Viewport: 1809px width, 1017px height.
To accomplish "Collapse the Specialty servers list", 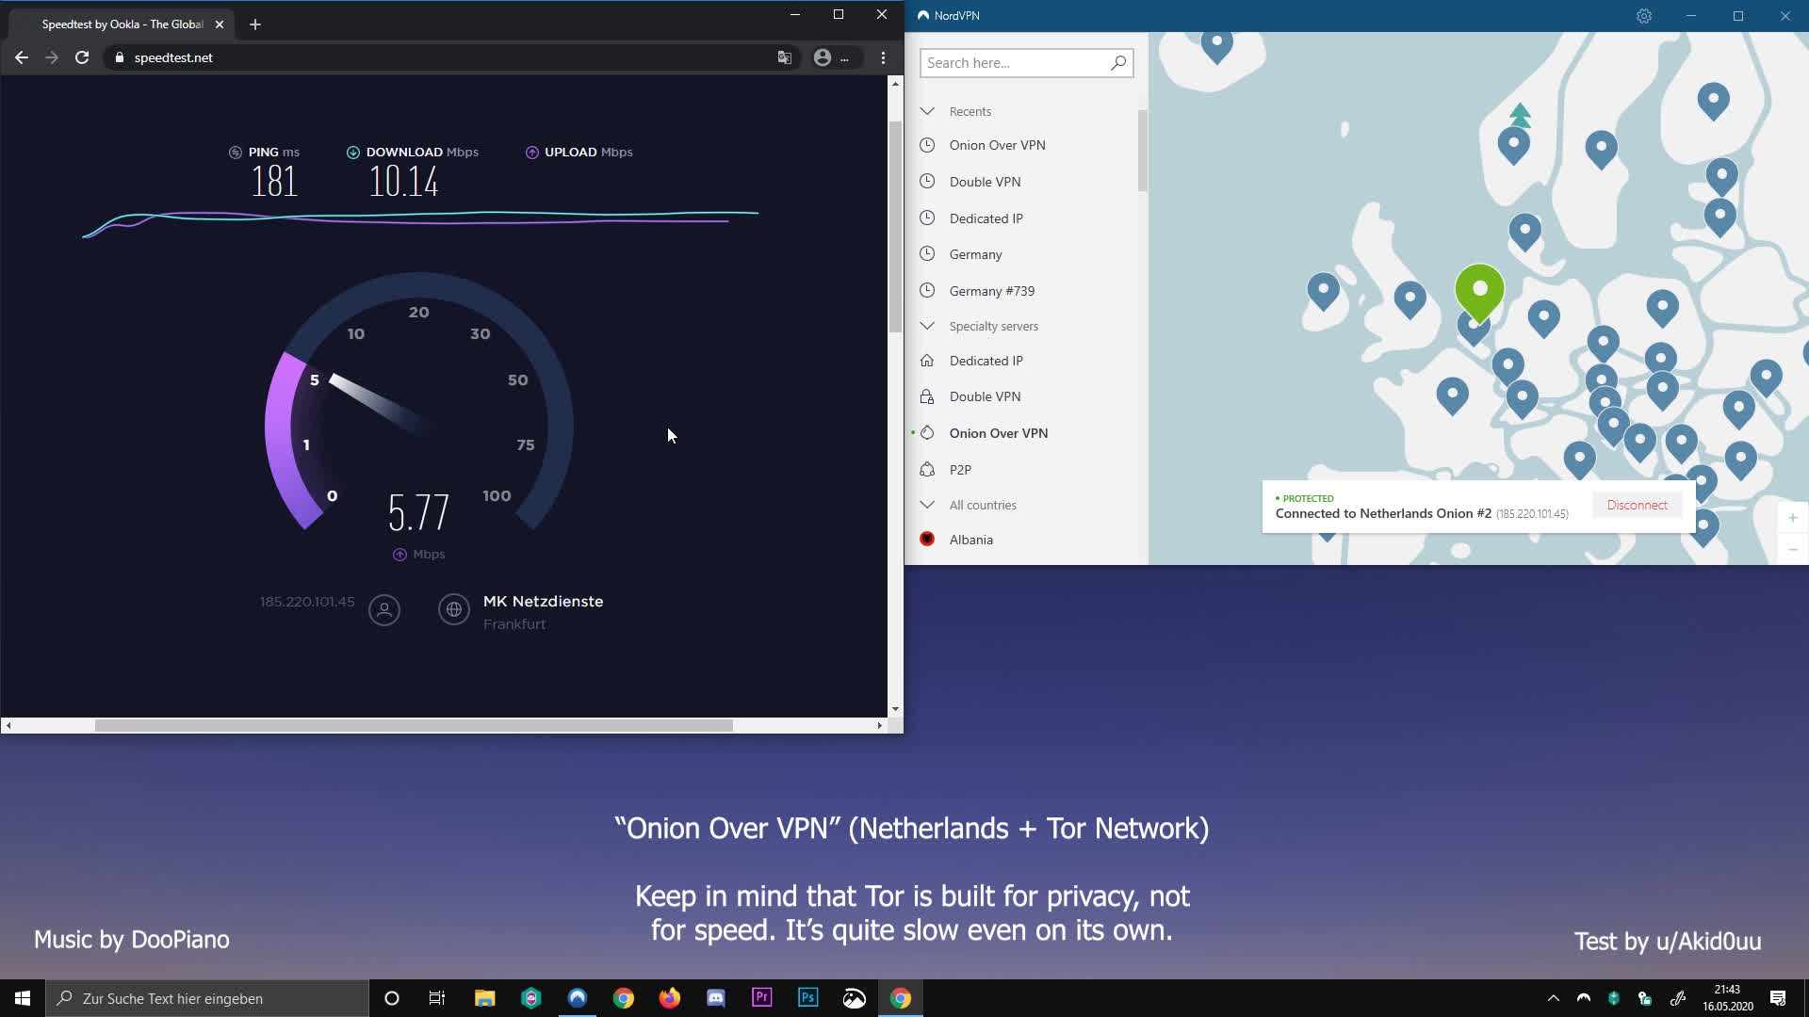I will click(928, 325).
